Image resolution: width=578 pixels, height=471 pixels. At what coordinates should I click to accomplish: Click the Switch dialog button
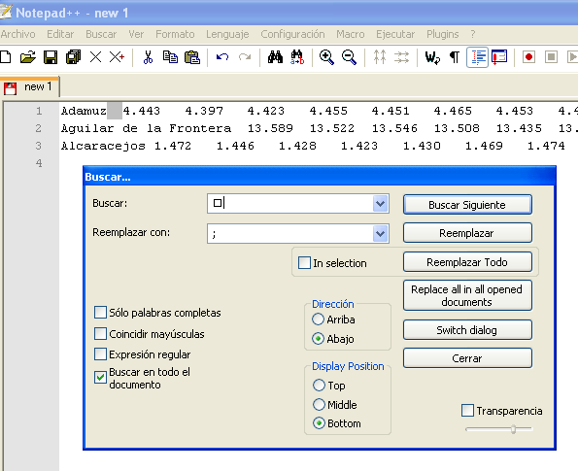pyautogui.click(x=467, y=330)
